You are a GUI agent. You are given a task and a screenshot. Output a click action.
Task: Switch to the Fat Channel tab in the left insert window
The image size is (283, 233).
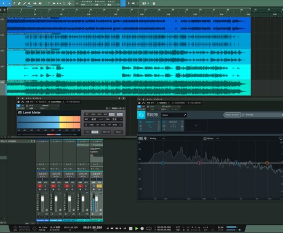tap(73, 102)
